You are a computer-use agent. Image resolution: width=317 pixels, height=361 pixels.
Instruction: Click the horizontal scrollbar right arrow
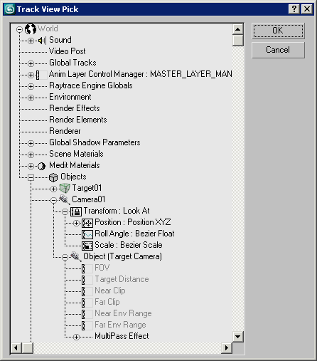pos(227,348)
